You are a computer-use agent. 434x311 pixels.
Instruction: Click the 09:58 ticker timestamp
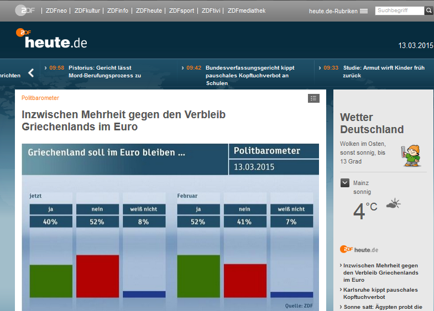57,68
